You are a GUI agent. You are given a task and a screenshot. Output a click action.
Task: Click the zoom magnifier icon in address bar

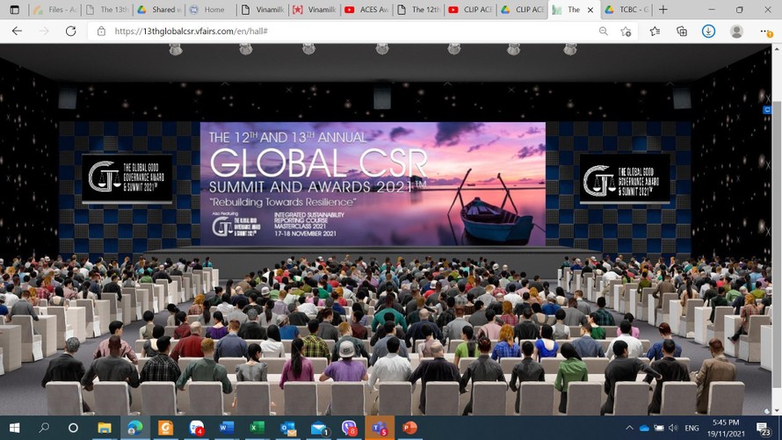point(603,31)
